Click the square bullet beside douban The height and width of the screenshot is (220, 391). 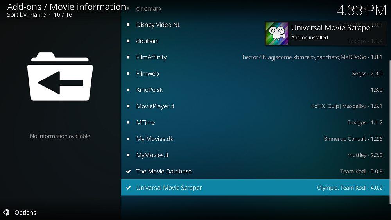[x=128, y=41]
